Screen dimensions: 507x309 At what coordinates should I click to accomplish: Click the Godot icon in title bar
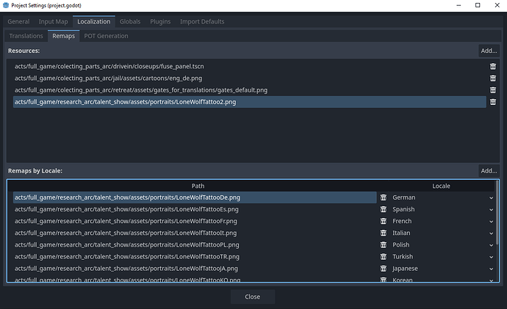coord(5,5)
